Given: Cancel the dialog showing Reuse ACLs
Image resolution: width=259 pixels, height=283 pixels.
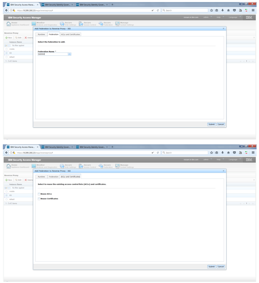Looking at the screenshot, I should point(221,267).
